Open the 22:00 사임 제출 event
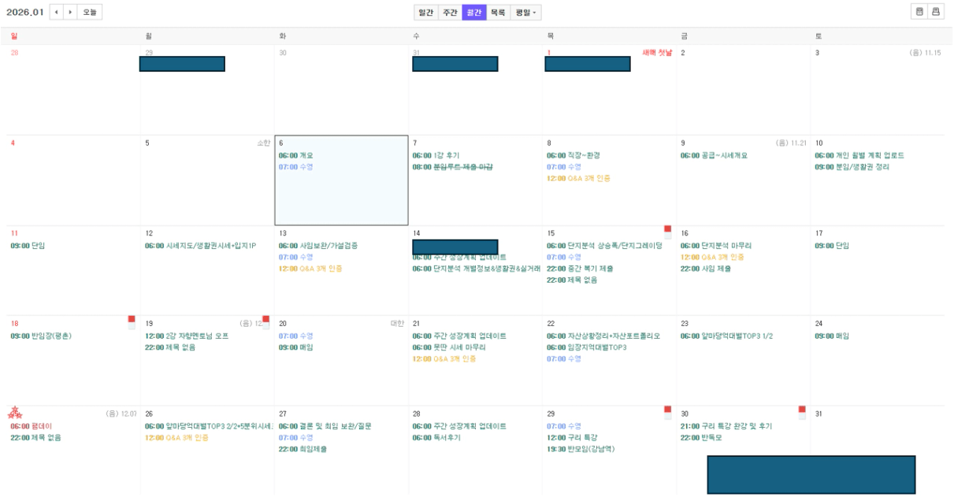Screen dimensions: 954x501 click(705, 269)
